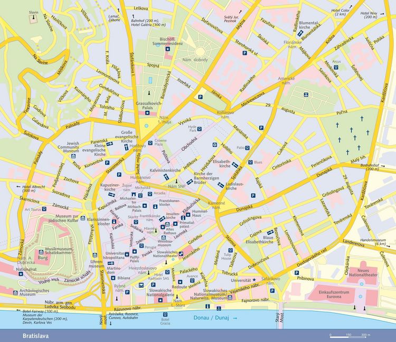Select the parking icon on Starohorská ul.
This screenshot has height=342, width=396.
tap(244, 53)
